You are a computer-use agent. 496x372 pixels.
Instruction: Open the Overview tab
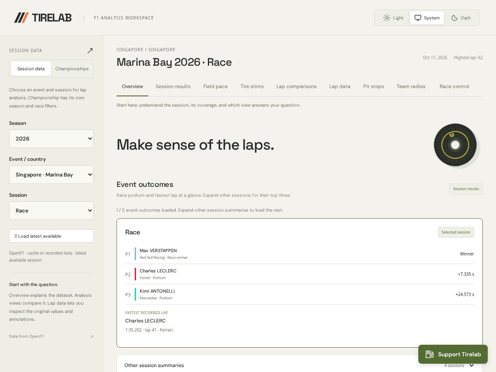132,86
